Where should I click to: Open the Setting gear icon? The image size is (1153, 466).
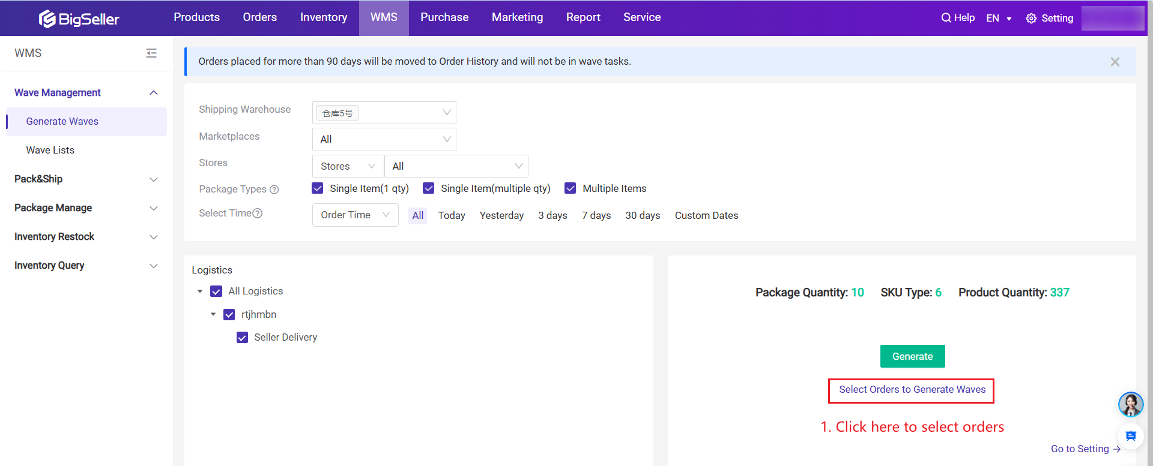(x=1031, y=19)
